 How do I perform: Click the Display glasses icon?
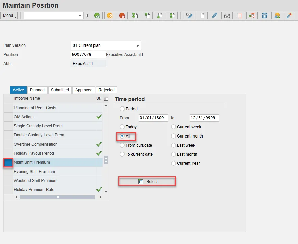point(227,16)
